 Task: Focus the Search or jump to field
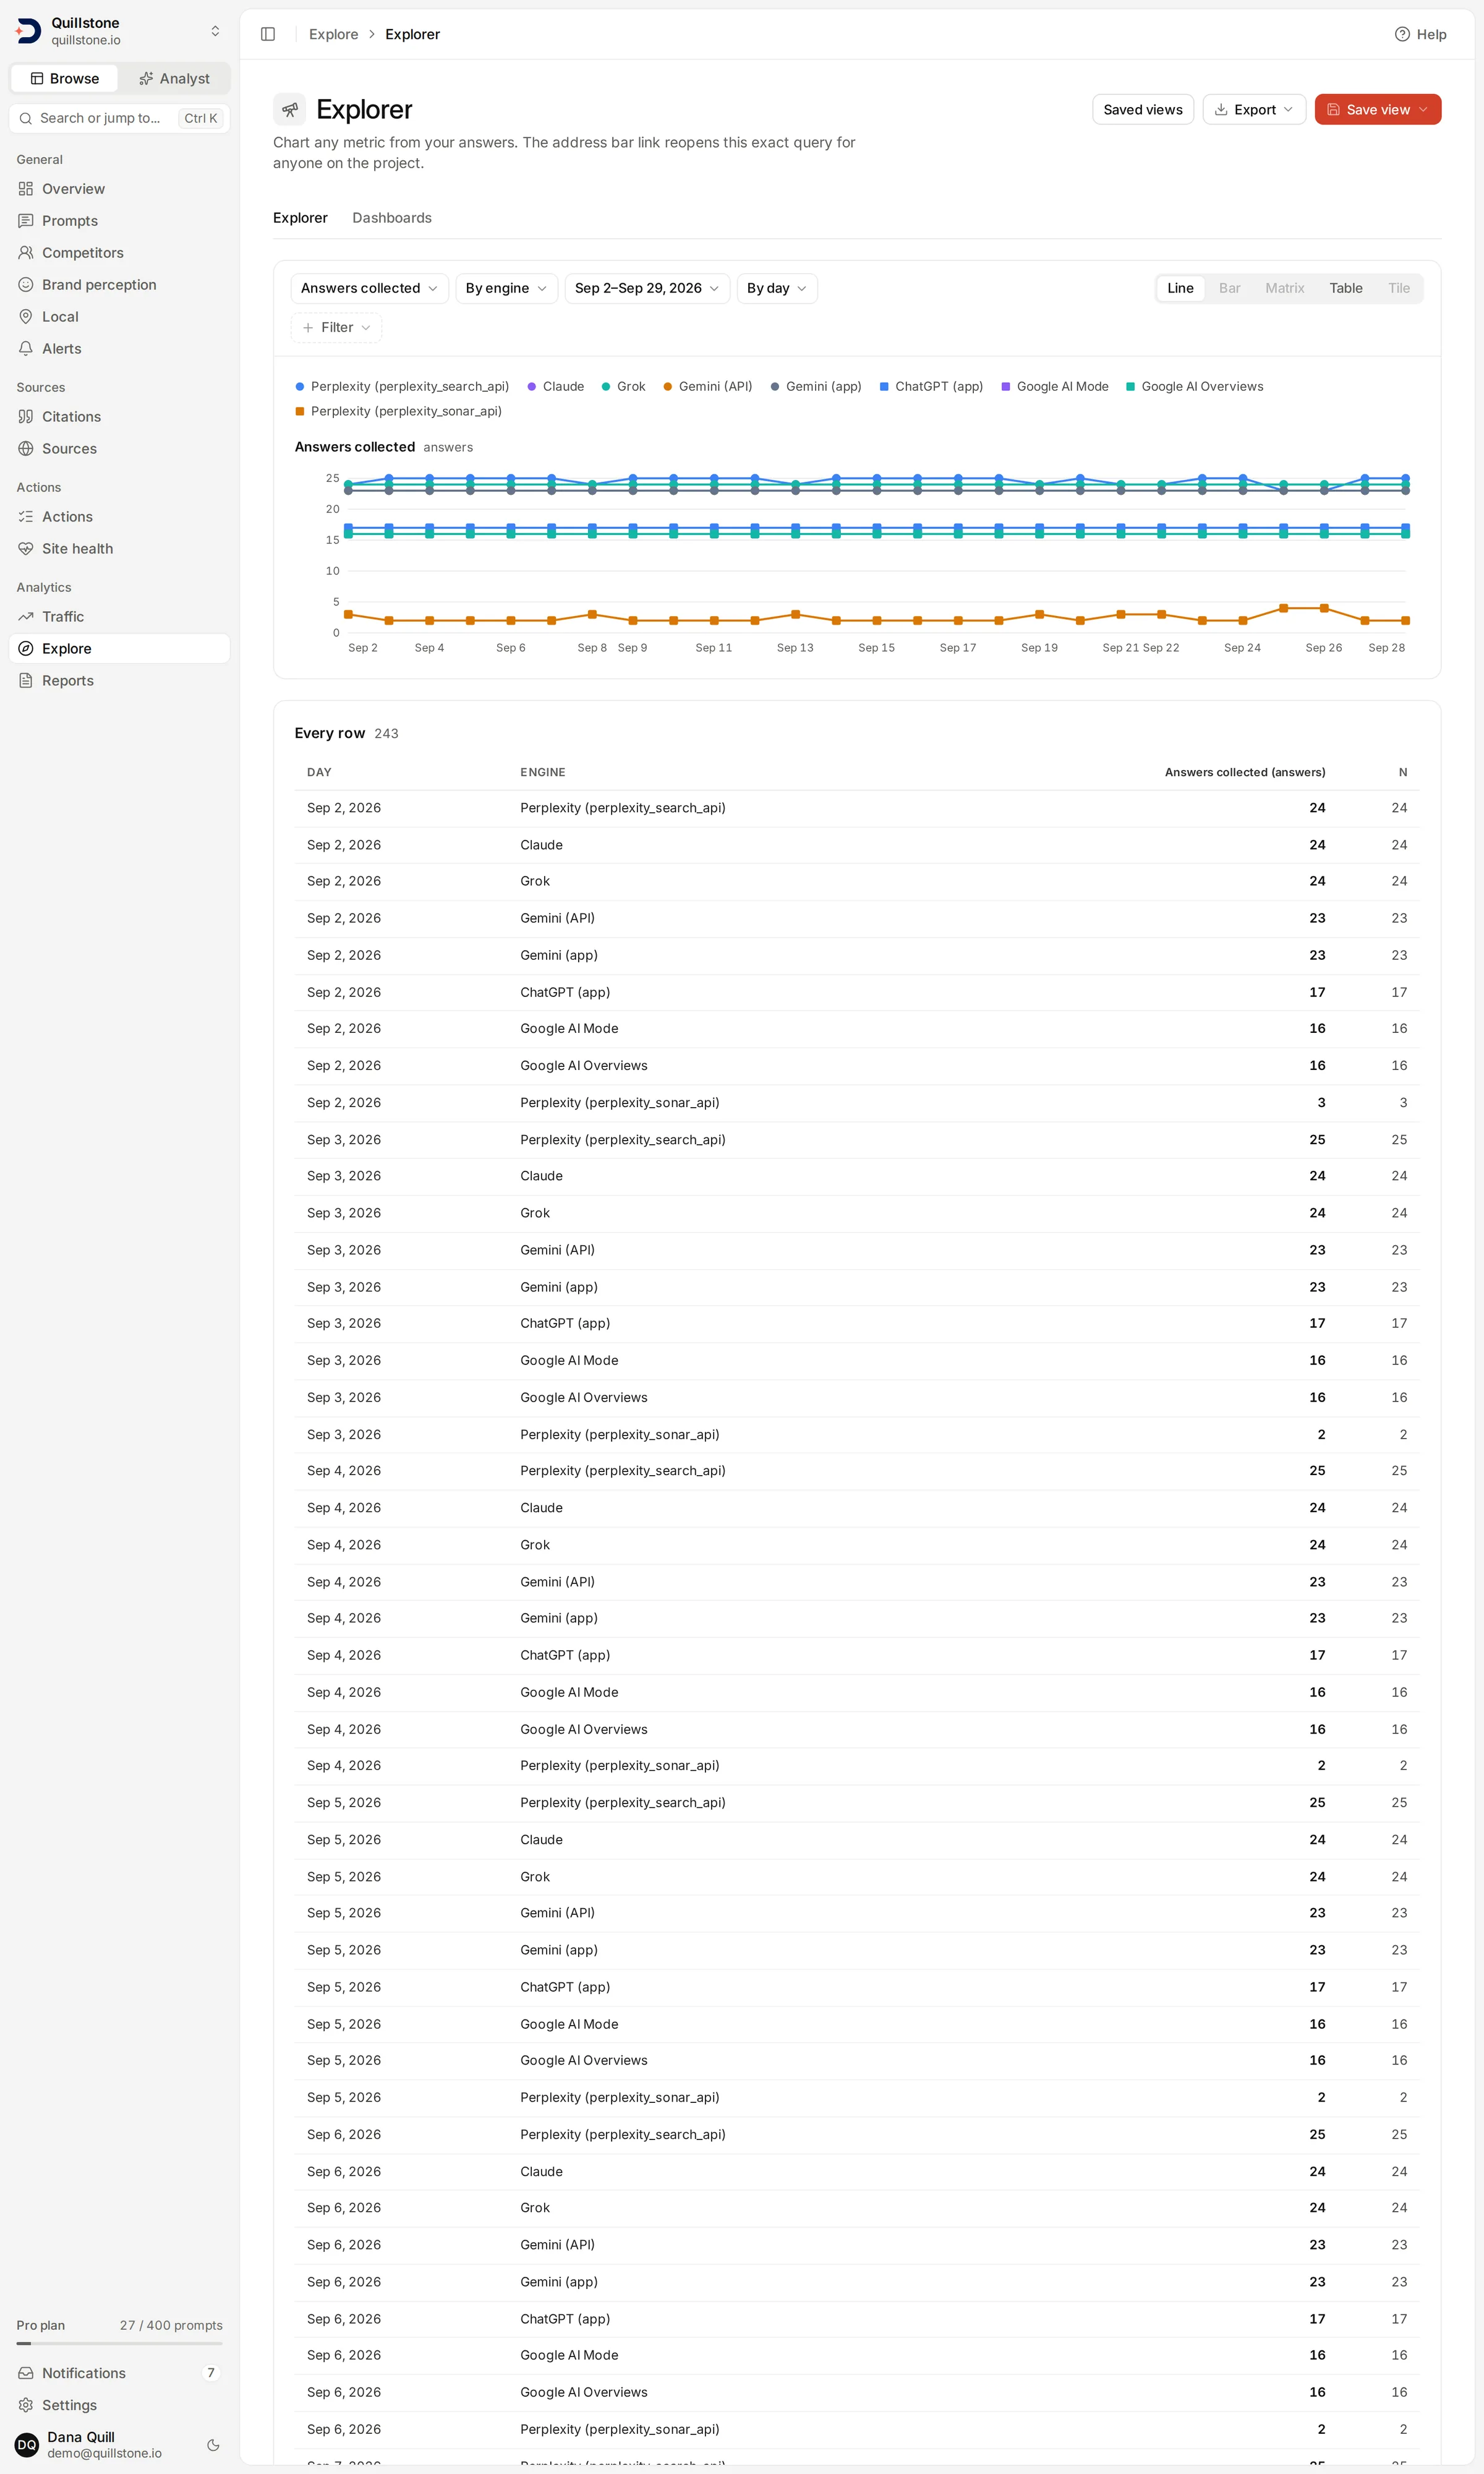tap(119, 118)
